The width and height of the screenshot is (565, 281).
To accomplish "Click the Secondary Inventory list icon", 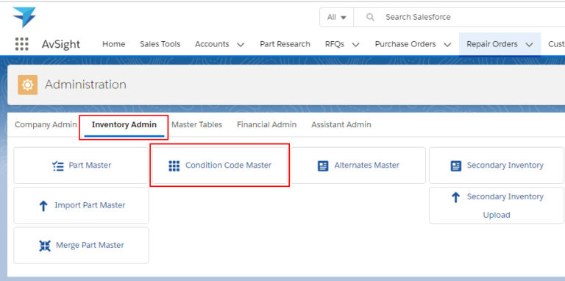I will tap(456, 166).
